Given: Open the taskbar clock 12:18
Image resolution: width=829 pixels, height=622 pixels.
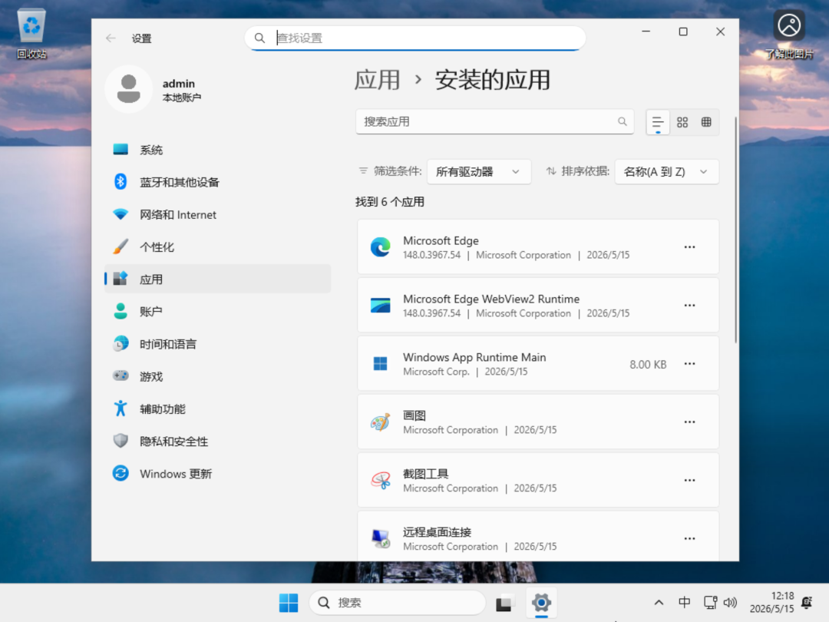Looking at the screenshot, I should 772,603.
